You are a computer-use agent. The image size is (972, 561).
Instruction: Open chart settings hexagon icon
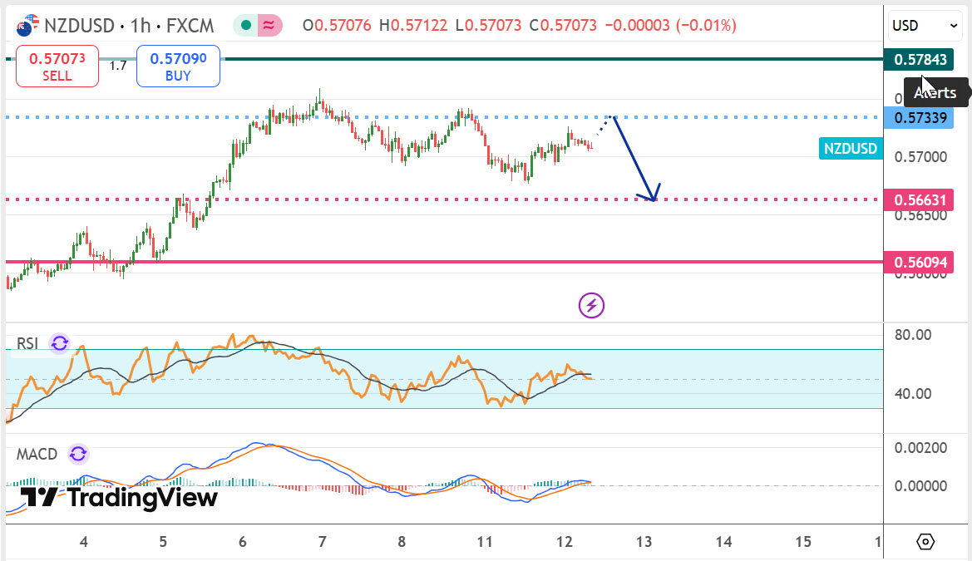click(925, 542)
